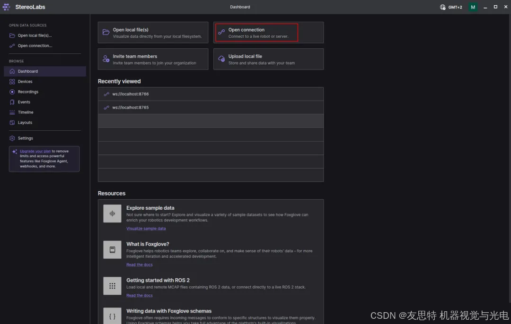Open the GMT+2 timezone globe icon
The image size is (511, 324).
442,7
